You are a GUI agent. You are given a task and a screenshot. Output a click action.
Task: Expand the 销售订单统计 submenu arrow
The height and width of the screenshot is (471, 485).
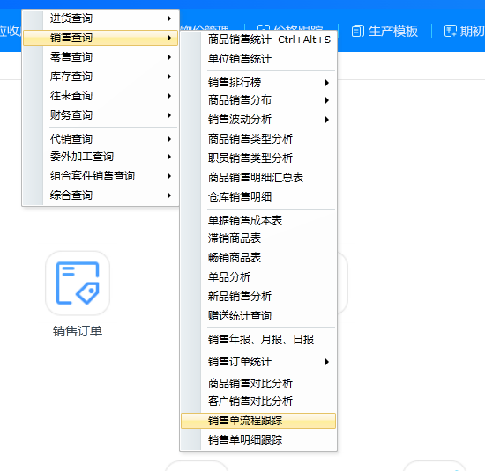[x=326, y=362]
